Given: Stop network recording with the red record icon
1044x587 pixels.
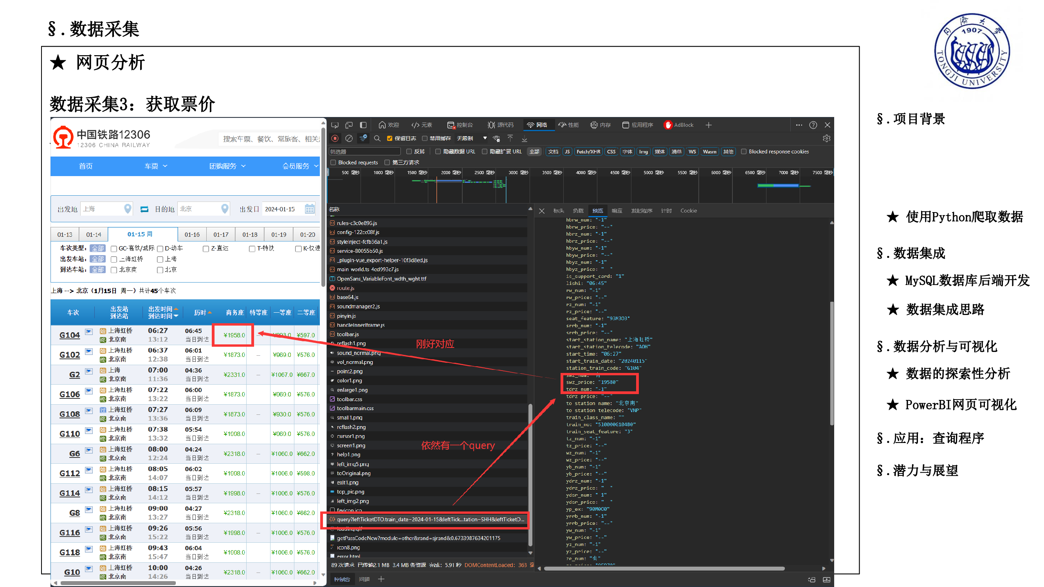Looking at the screenshot, I should pos(335,138).
